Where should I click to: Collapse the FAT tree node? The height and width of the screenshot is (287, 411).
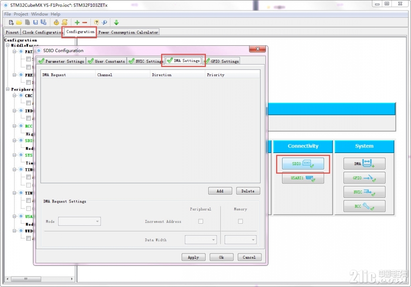coord(15,51)
